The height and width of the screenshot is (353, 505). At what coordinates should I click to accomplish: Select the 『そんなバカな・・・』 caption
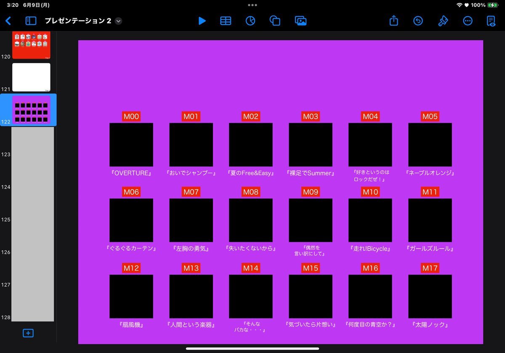tap(250, 327)
